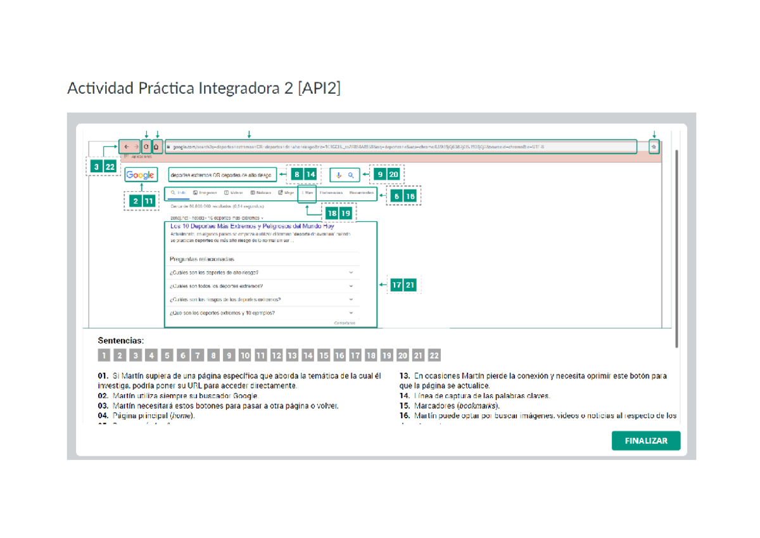Viewport: 760px width, 538px height.
Task: Click the home page icon
Action: point(156,146)
